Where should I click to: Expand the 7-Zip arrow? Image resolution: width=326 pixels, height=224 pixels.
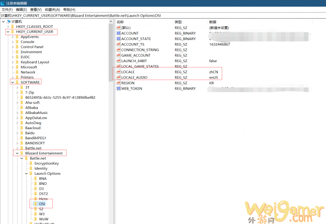pyautogui.click(x=17, y=93)
